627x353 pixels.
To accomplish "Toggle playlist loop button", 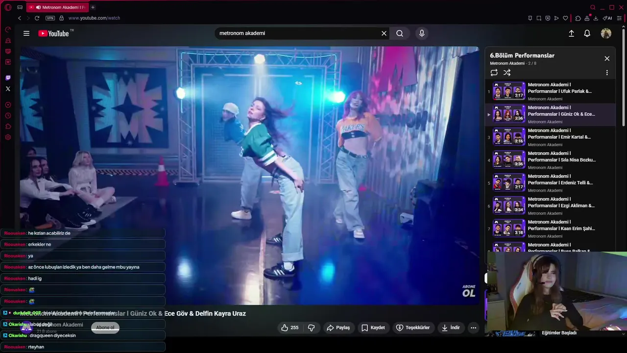I will click(494, 73).
